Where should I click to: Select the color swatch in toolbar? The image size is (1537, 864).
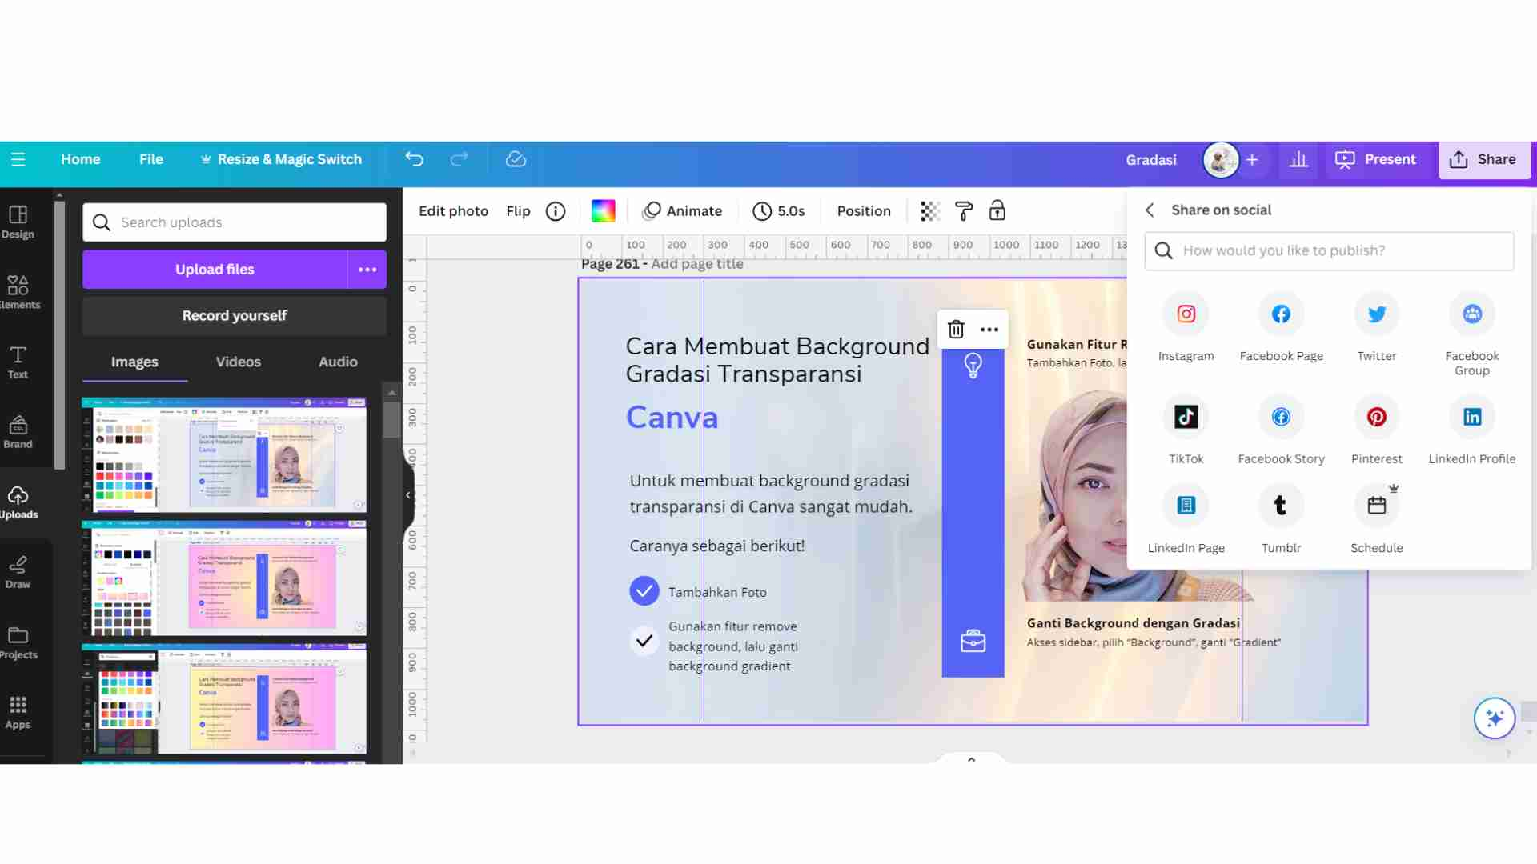tap(603, 210)
